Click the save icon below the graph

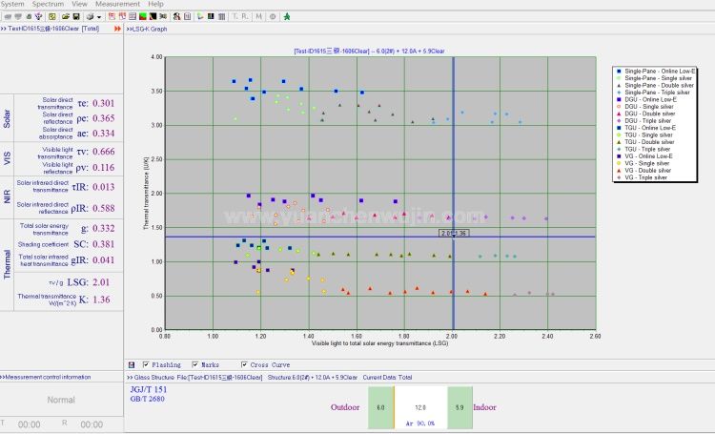(132, 364)
